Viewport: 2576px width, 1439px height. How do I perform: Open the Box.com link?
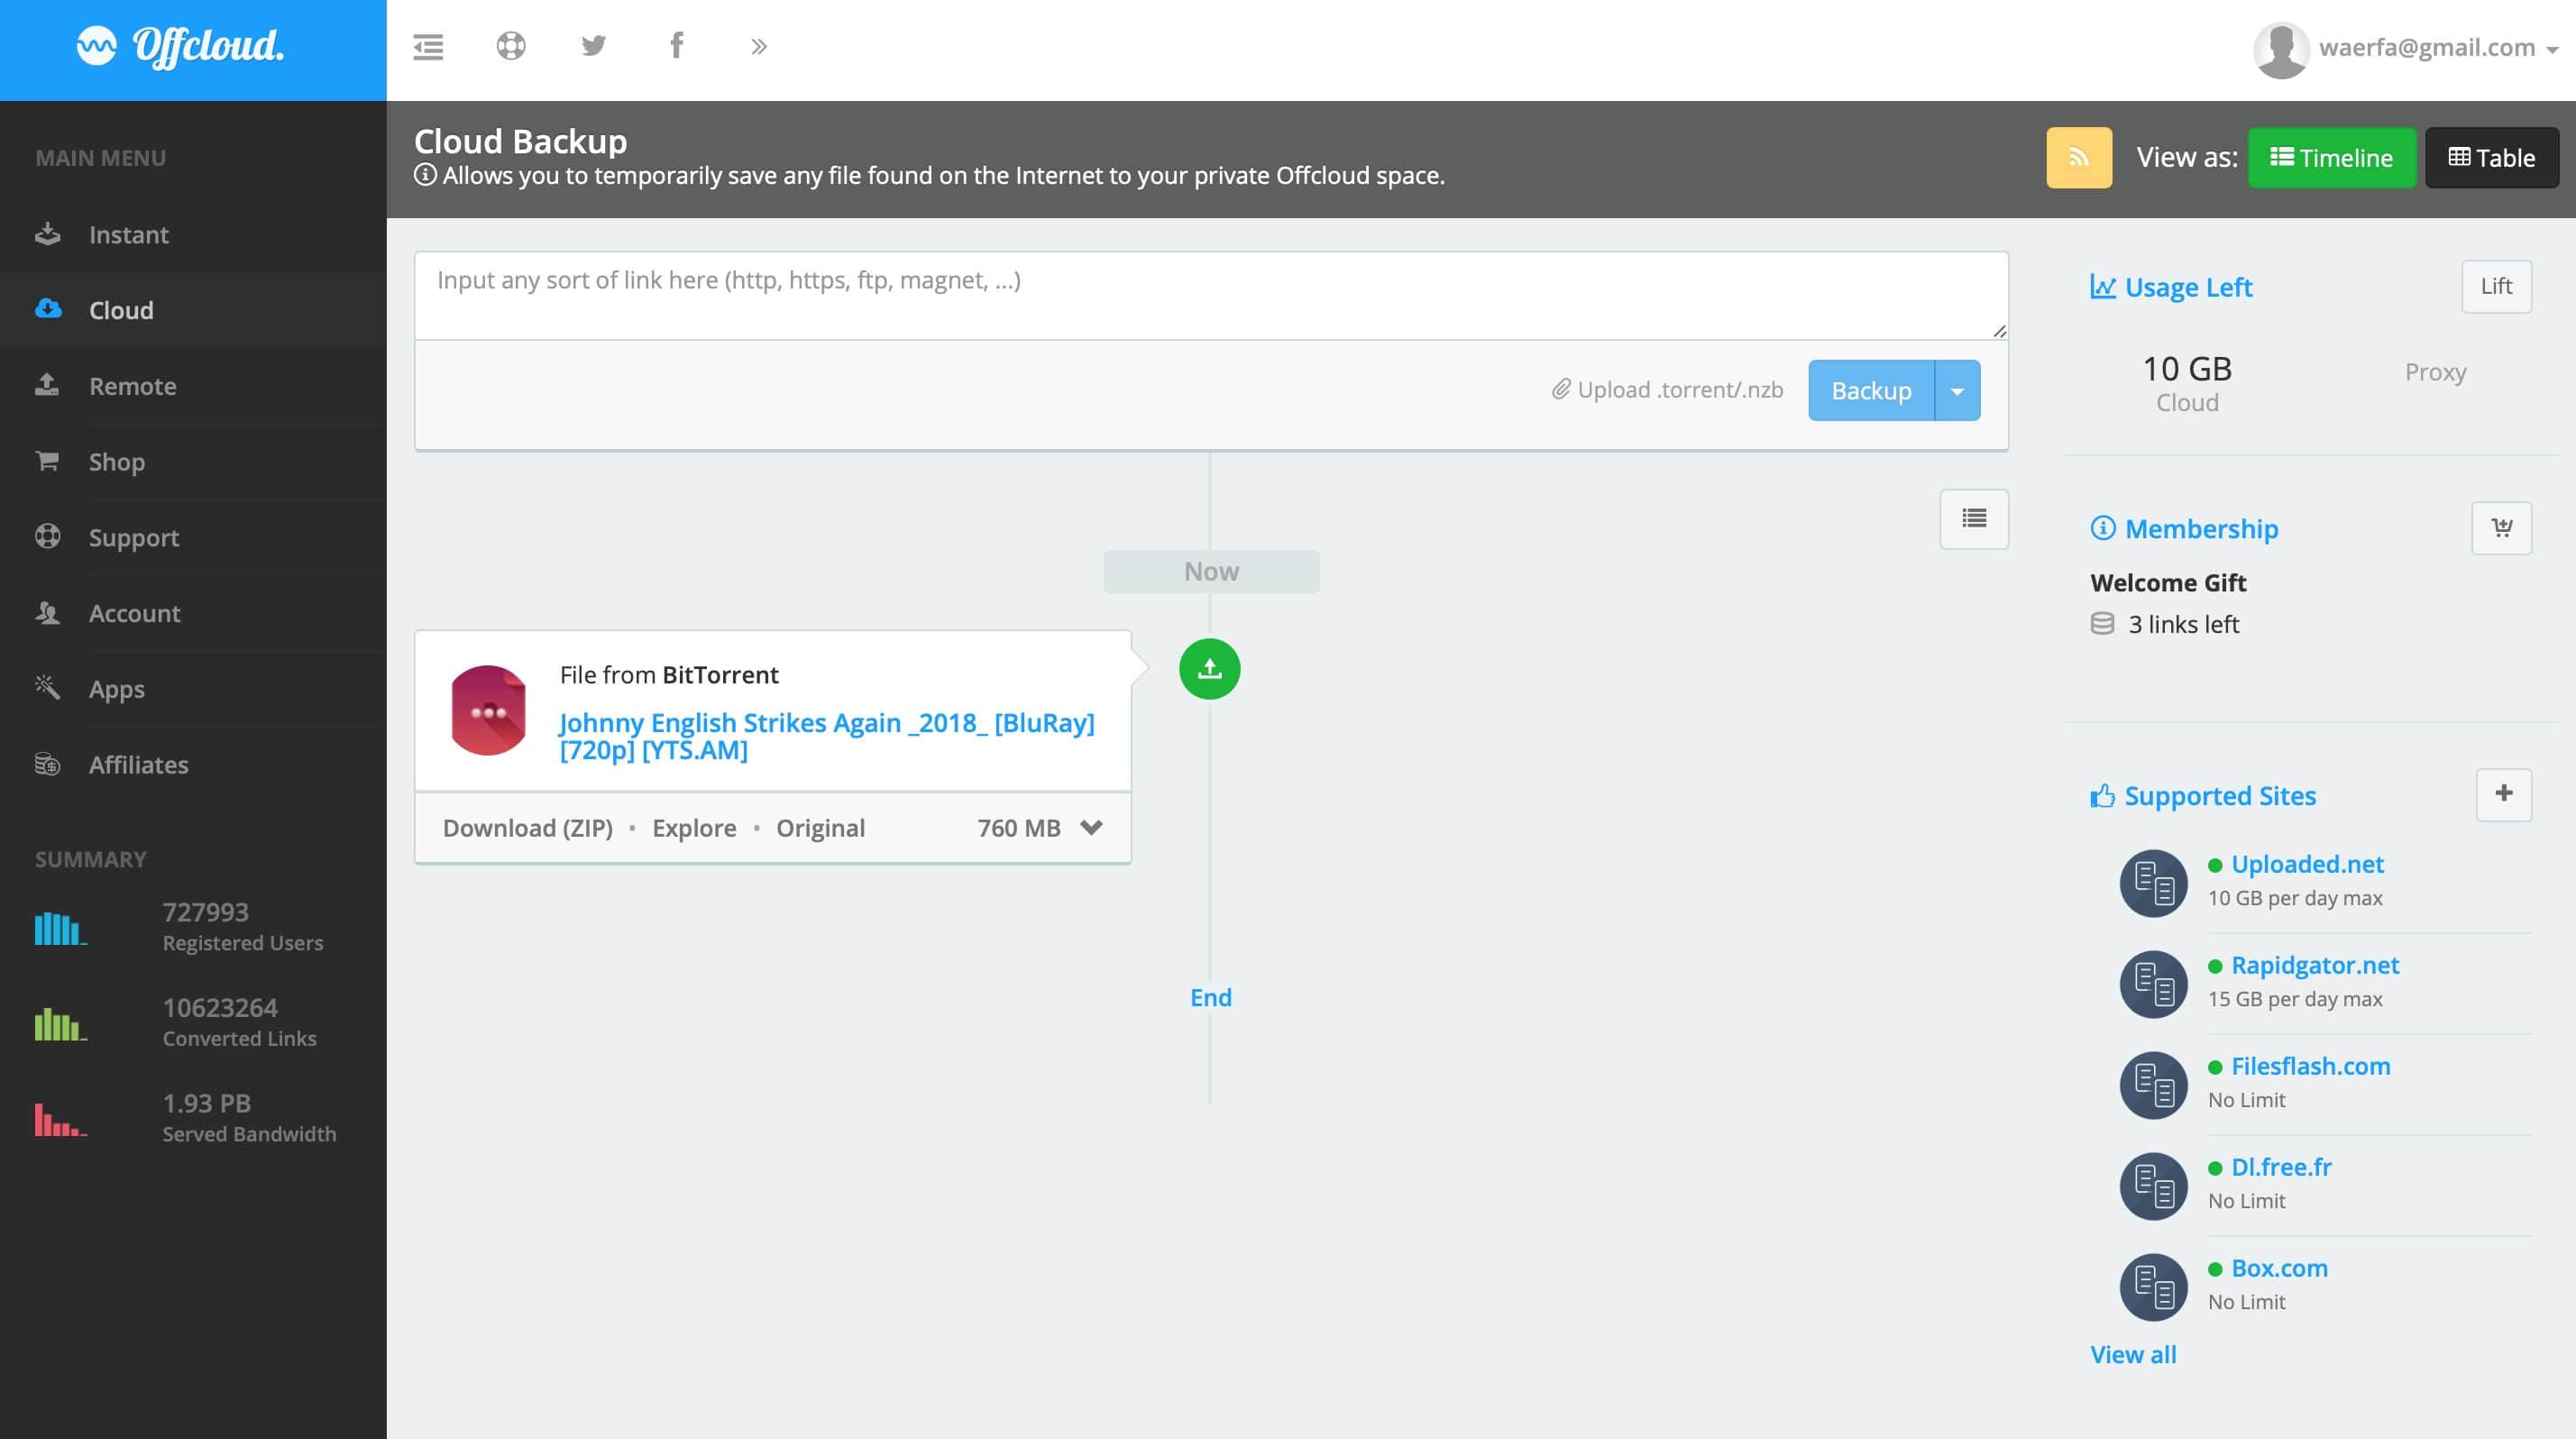tap(2279, 1268)
